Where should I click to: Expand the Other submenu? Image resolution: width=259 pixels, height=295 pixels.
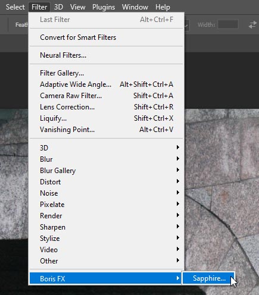tap(107, 261)
